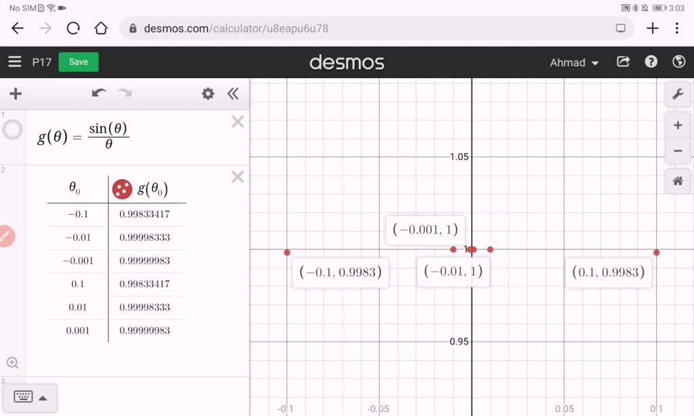Click the (-0.1, 0.9983) point label
The width and height of the screenshot is (694, 416).
(x=340, y=272)
